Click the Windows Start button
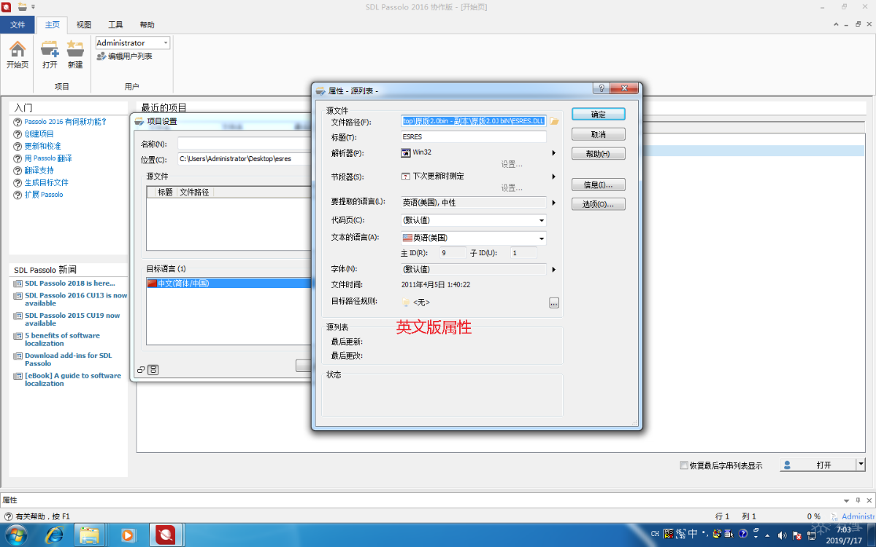The image size is (876, 547). pos(16,535)
